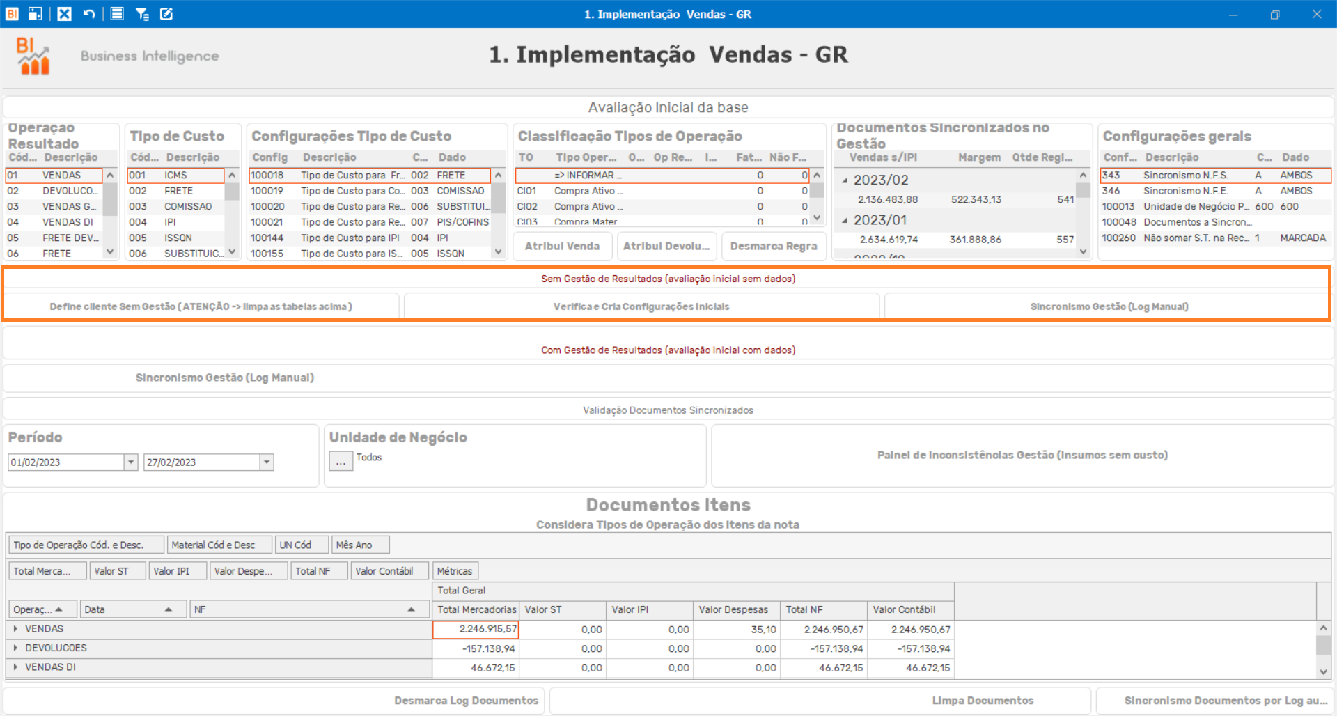Image resolution: width=1337 pixels, height=716 pixels.
Task: Click inside the start date field 01/02/2023
Action: pos(67,462)
